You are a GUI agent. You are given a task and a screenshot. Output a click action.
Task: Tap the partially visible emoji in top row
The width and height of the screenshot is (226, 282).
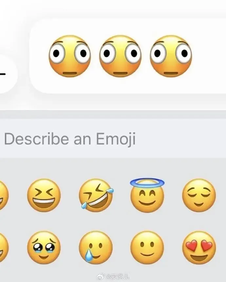point(4,195)
